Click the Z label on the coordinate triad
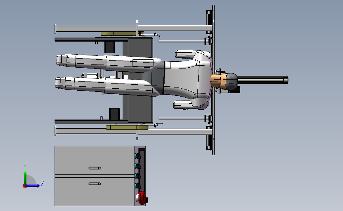 [x=42, y=183]
